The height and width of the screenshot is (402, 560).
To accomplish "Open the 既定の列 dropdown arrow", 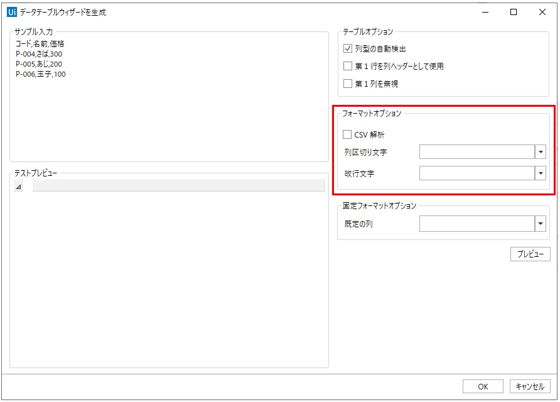I will point(540,224).
